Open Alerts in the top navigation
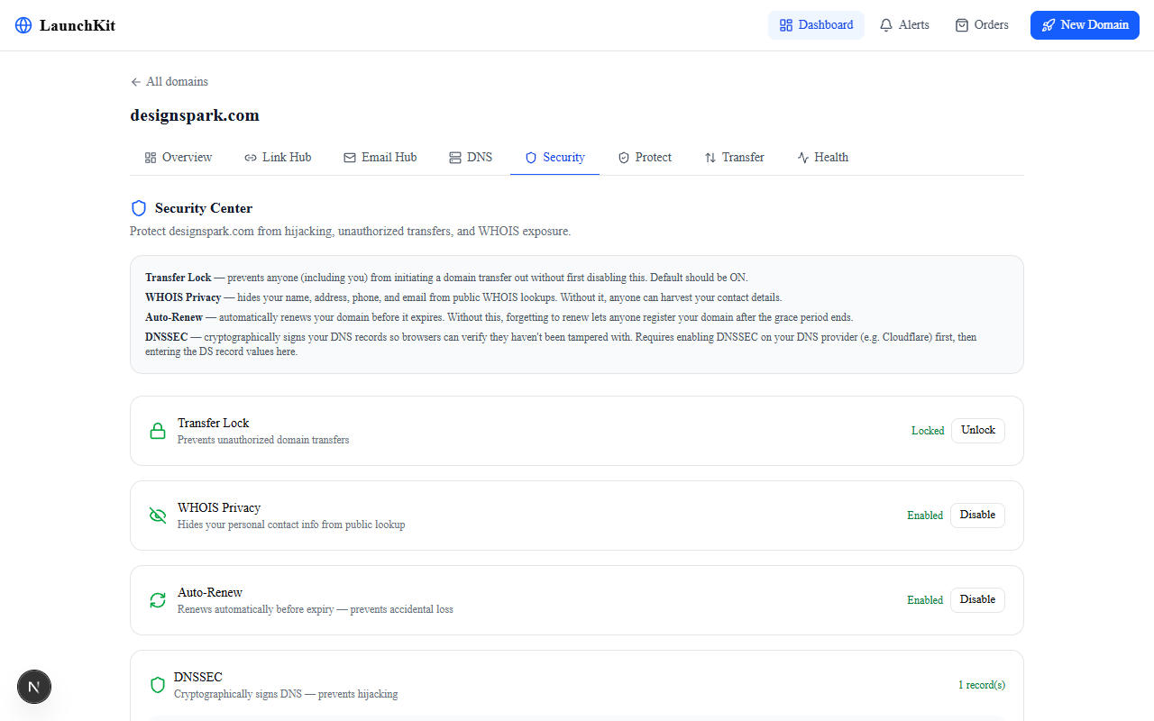This screenshot has width=1154, height=721. 904,25
